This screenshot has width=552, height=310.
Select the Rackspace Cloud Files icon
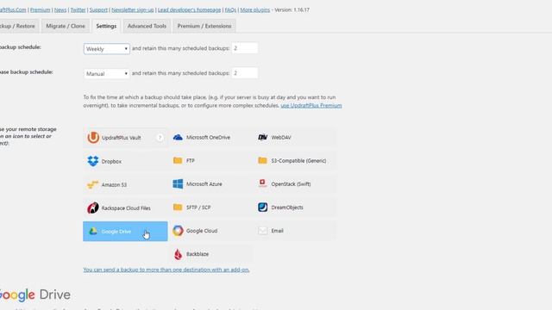(x=93, y=208)
